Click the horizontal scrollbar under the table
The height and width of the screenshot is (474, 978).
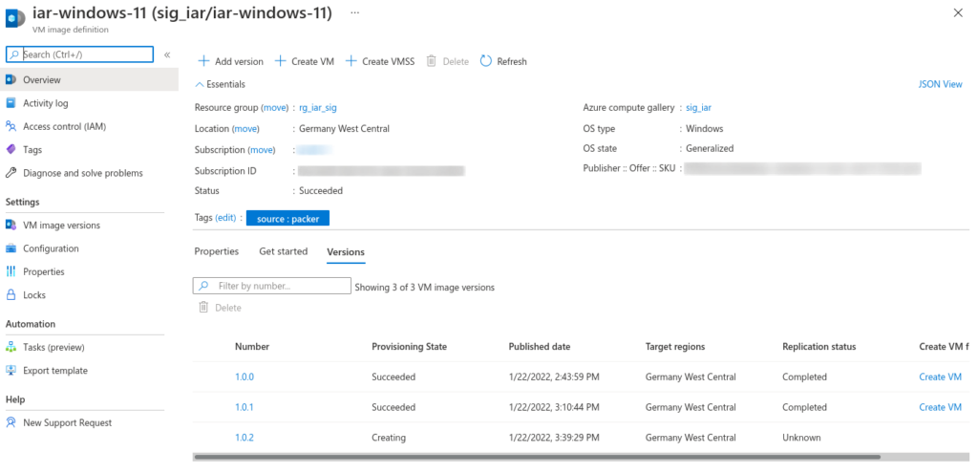click(537, 457)
